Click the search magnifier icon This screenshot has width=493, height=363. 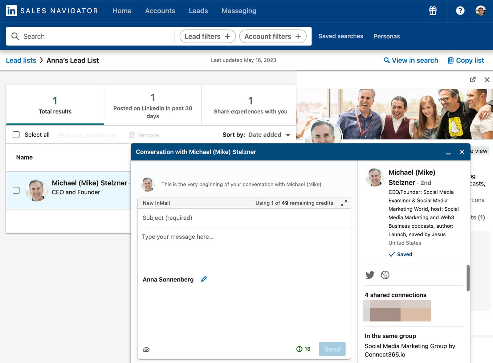[x=15, y=36]
